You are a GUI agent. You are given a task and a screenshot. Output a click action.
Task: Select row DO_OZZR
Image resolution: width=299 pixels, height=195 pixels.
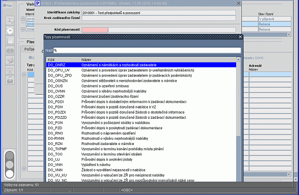coord(141,96)
